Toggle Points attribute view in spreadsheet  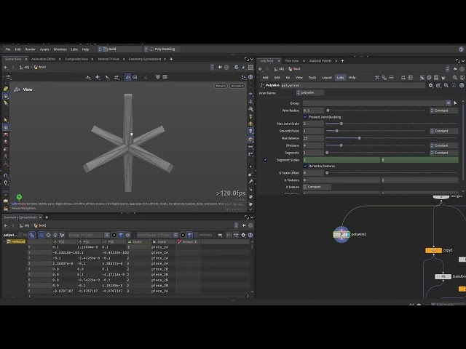pyautogui.click(x=42, y=235)
